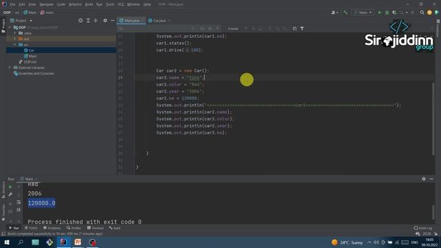Collapse the OOP project root node
441x248 pixels.
pos(10,28)
